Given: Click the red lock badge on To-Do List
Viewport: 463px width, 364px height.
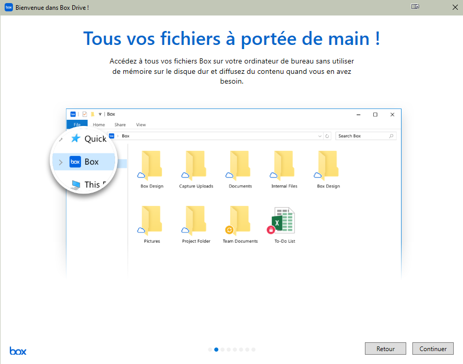Looking at the screenshot, I should [271, 230].
